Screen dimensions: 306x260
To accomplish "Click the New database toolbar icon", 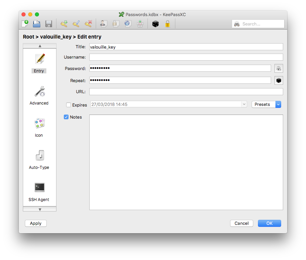I will (x=25, y=24).
